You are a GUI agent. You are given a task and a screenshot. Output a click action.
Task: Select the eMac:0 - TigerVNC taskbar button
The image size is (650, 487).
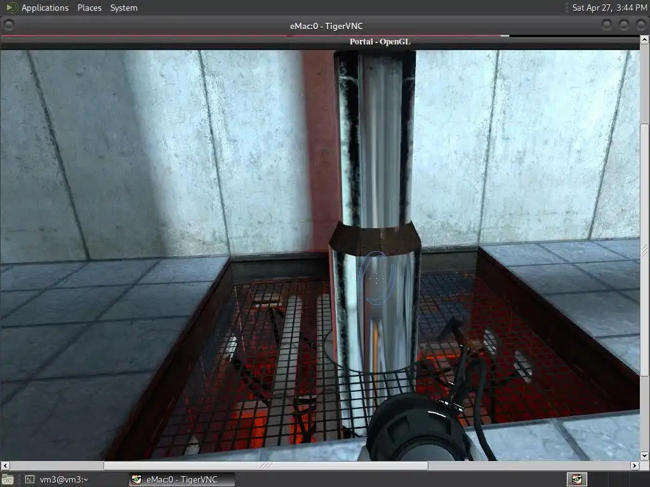pyautogui.click(x=182, y=479)
